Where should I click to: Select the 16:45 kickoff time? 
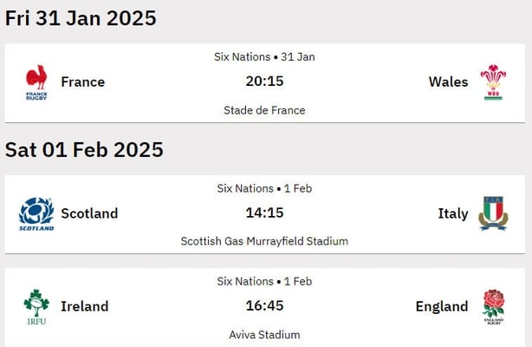[x=264, y=305]
